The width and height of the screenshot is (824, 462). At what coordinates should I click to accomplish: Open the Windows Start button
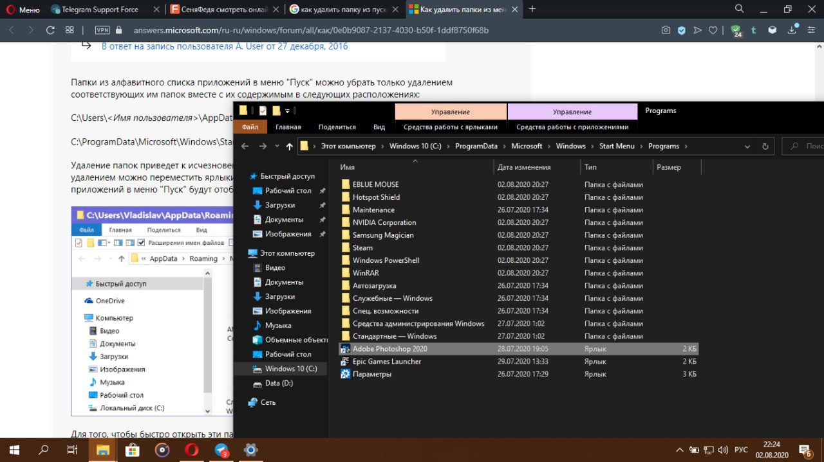14,450
